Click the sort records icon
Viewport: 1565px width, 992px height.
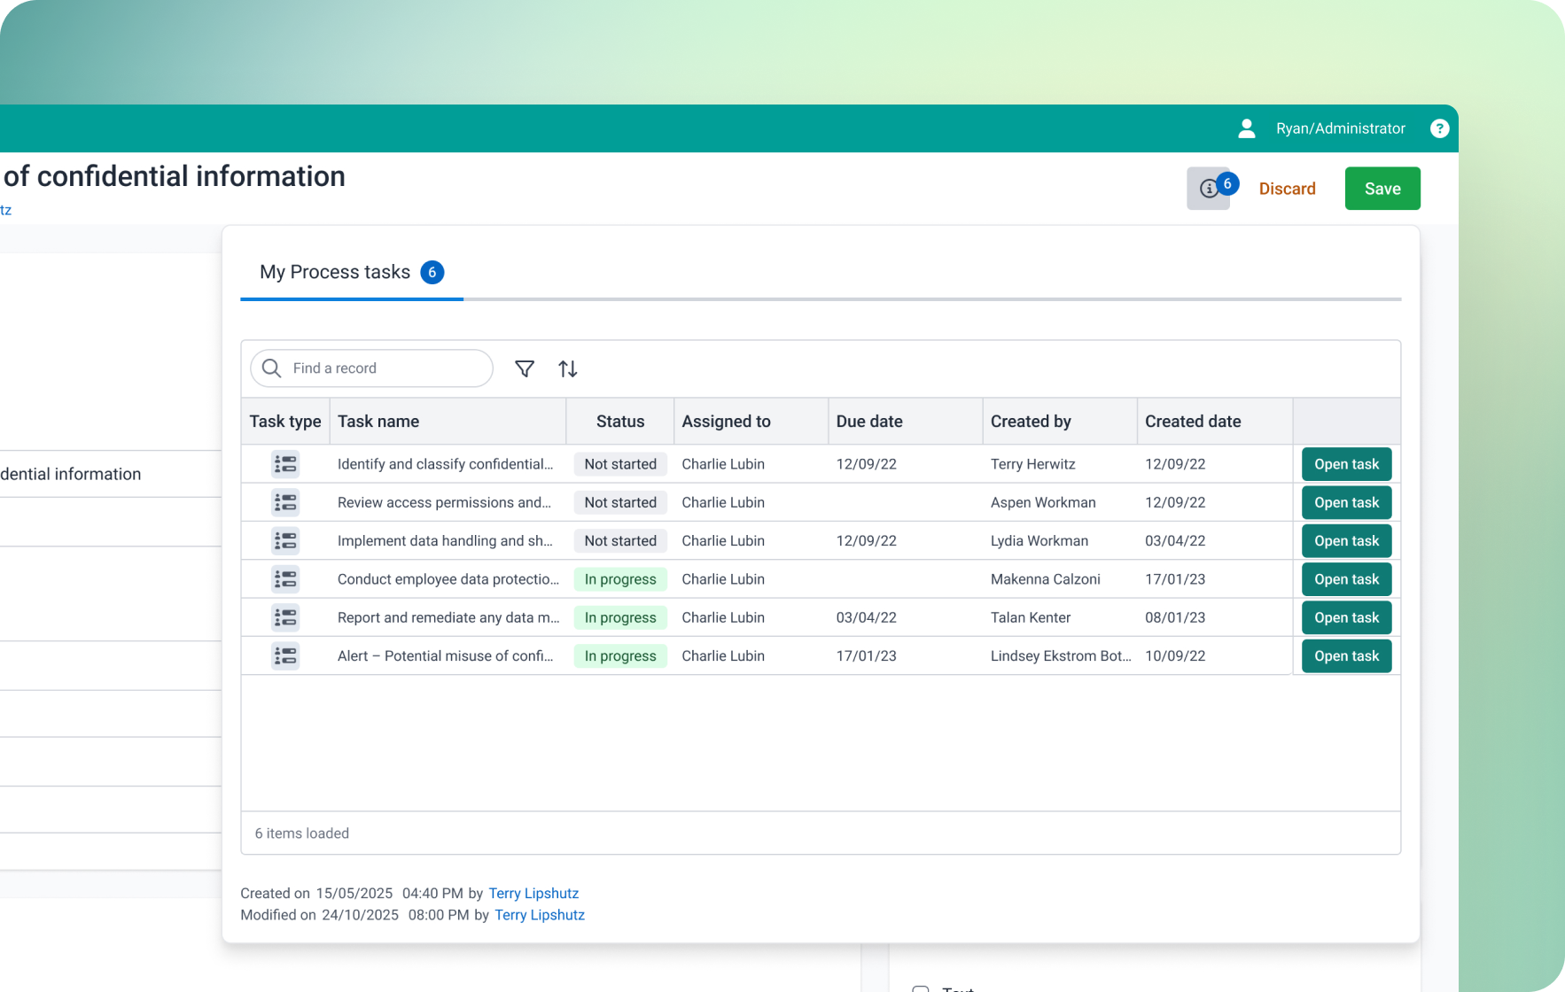(x=568, y=368)
